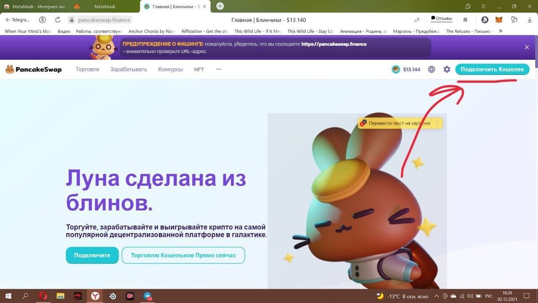
Task: Open This Wild Life - Stay Up bookmark
Action: pyautogui.click(x=311, y=31)
